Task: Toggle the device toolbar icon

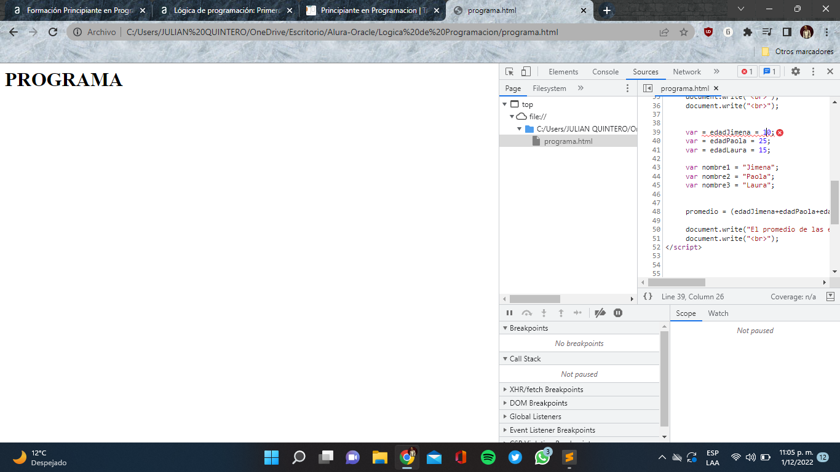Action: (x=526, y=72)
